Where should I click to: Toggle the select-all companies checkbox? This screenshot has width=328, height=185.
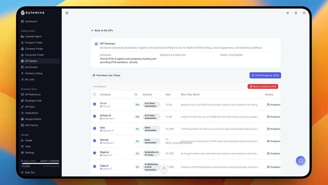95,94
